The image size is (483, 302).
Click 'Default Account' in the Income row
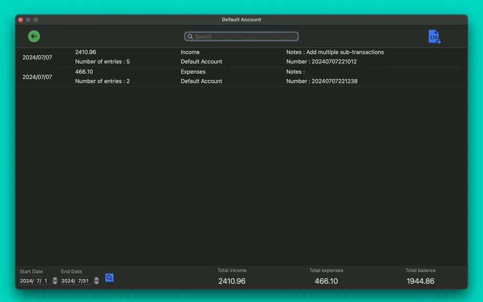202,62
